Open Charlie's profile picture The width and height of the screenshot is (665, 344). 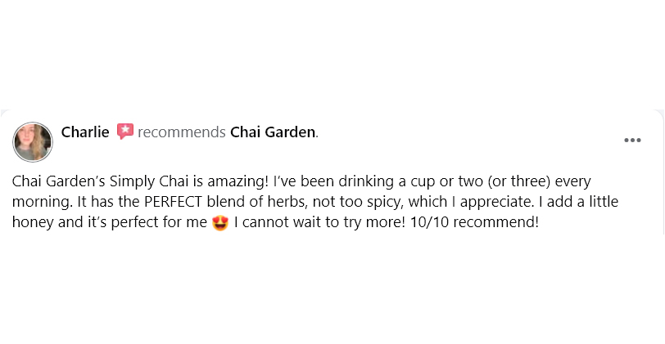click(33, 141)
